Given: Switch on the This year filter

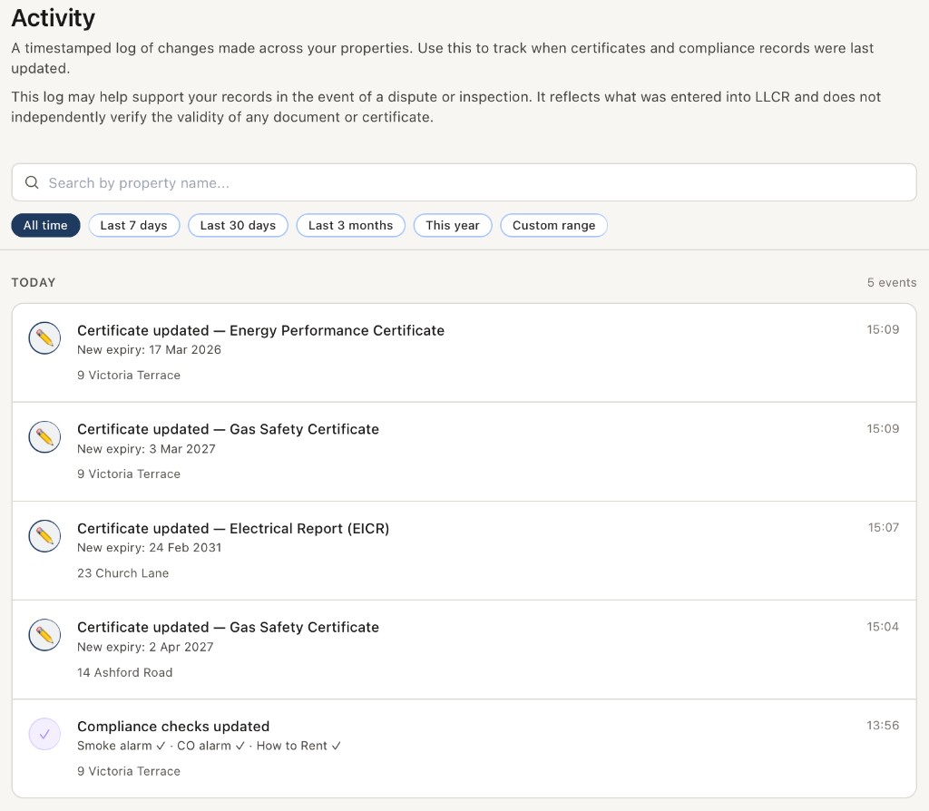Looking at the screenshot, I should tap(452, 225).
